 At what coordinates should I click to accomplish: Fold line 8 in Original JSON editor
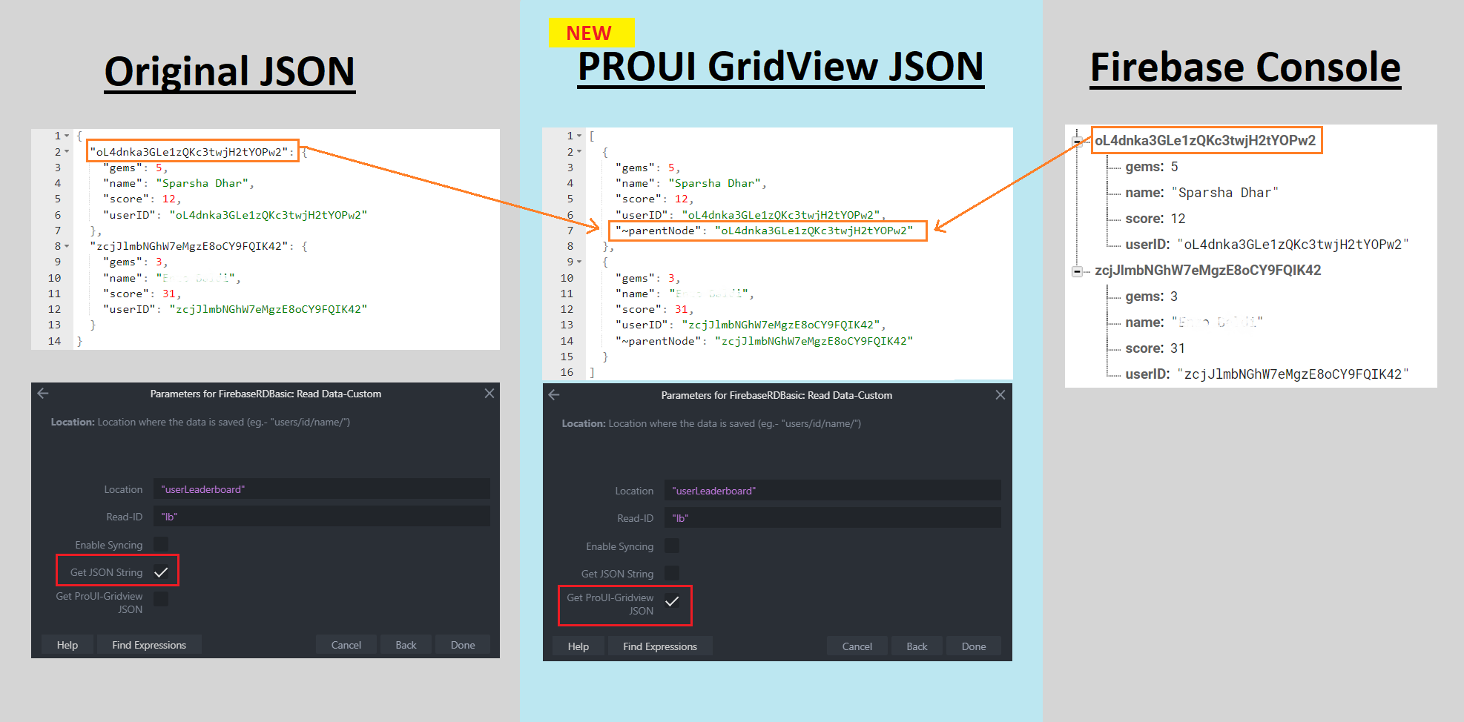click(67, 246)
